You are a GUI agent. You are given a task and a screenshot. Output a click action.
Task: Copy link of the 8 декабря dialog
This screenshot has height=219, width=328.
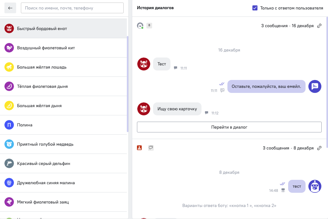(319, 148)
